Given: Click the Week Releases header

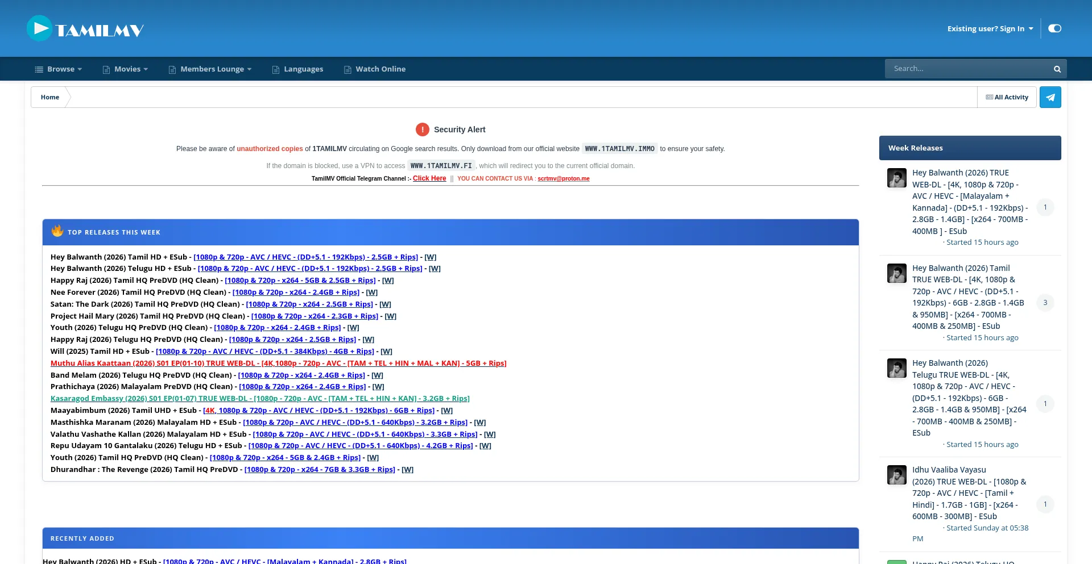Looking at the screenshot, I should click(970, 148).
